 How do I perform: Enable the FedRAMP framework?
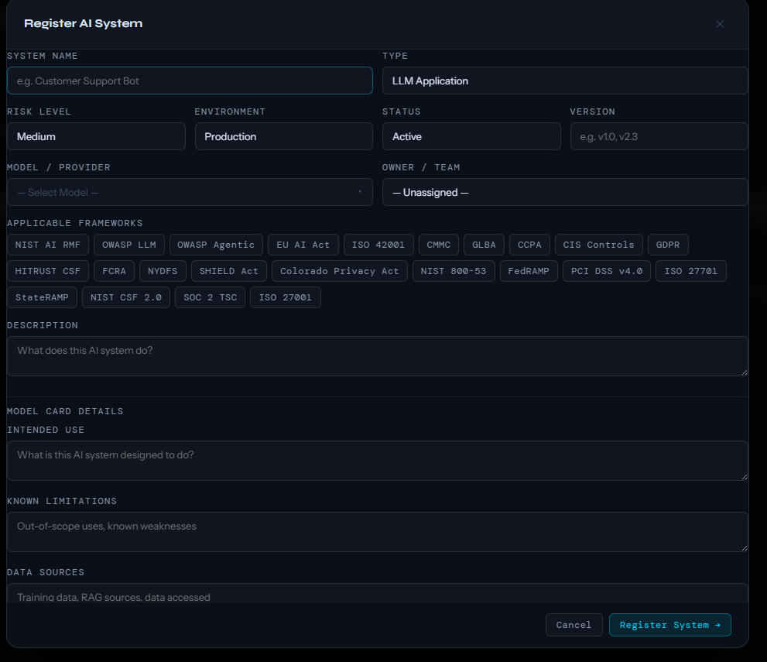(x=529, y=270)
